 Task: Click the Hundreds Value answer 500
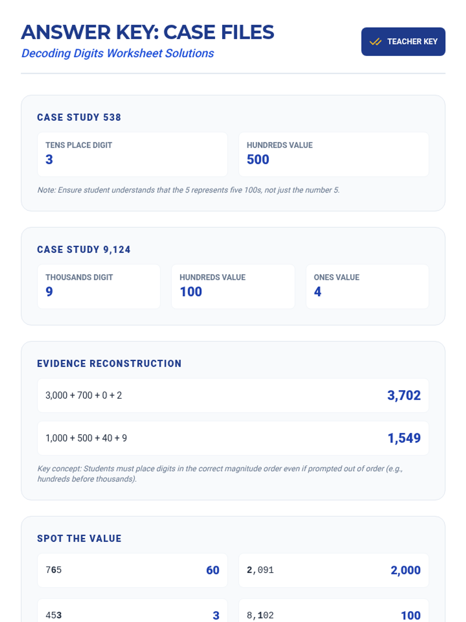[x=258, y=159]
